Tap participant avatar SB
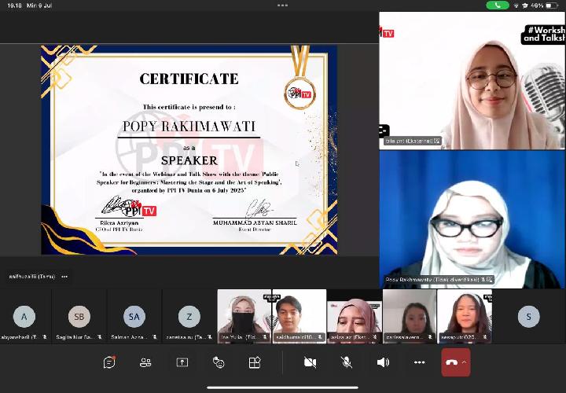566x393 pixels. tap(79, 317)
